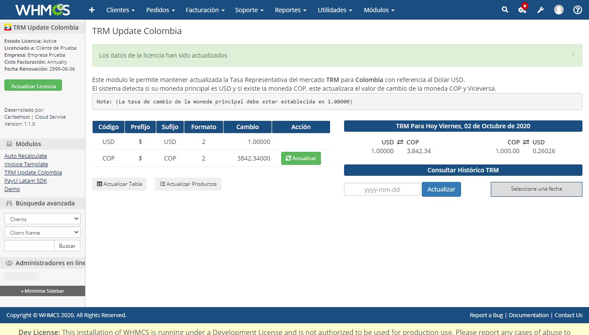This screenshot has width=589, height=335.
Task: Open the Clients search type dropdown
Action: [42, 219]
